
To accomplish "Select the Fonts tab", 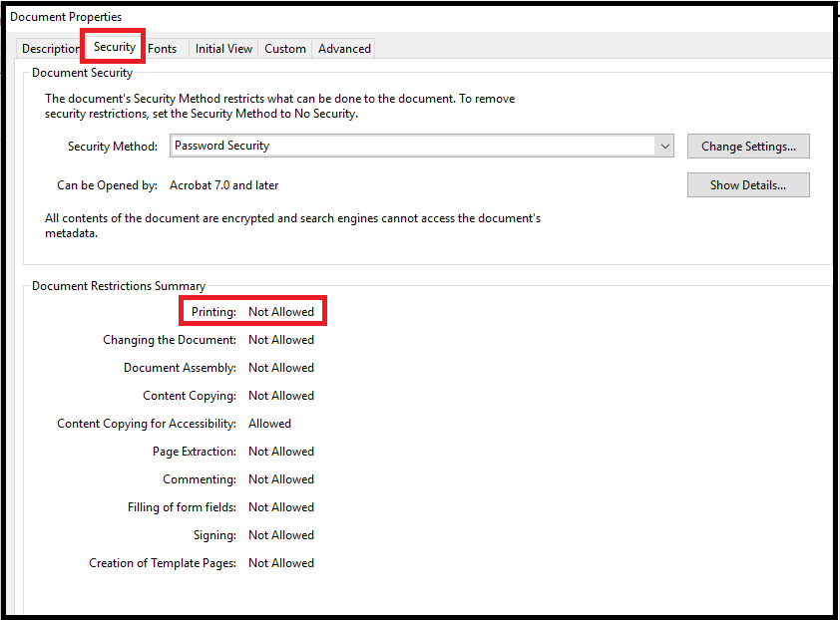I will 163,48.
